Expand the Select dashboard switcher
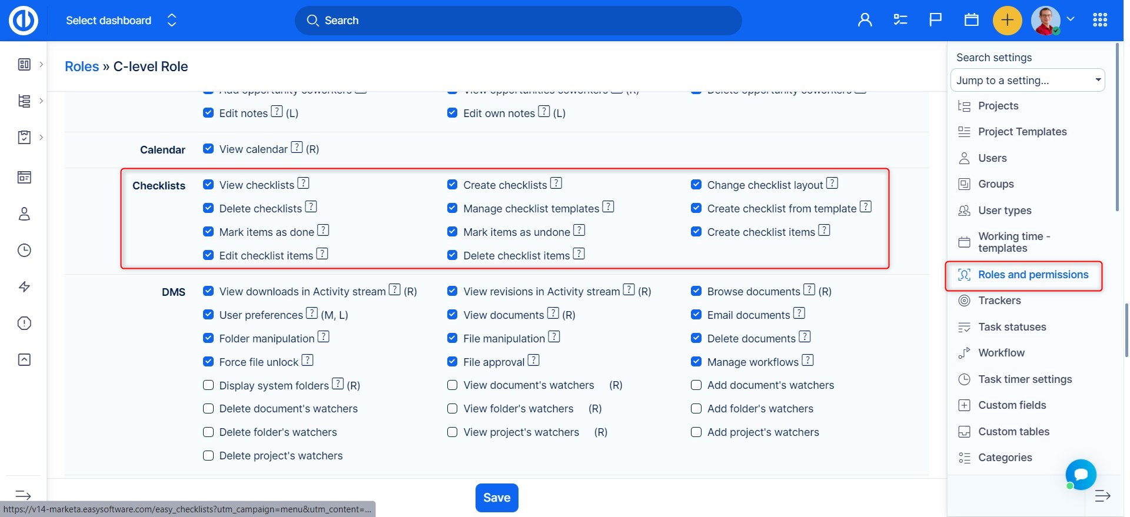The width and height of the screenshot is (1130, 517). click(121, 21)
